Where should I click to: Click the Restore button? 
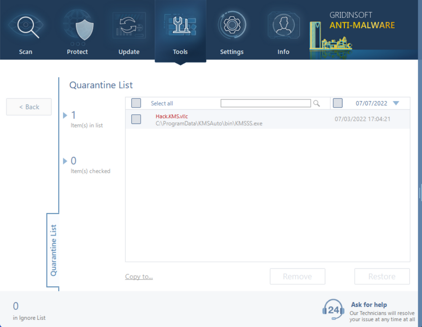tap(382, 276)
